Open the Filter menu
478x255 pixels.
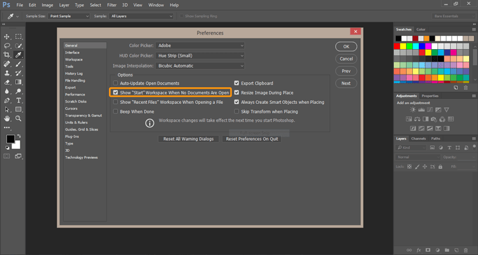[x=112, y=5]
